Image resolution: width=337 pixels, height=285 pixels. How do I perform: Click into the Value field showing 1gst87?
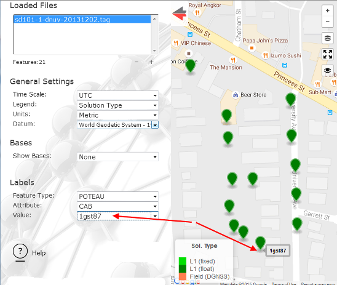114,216
